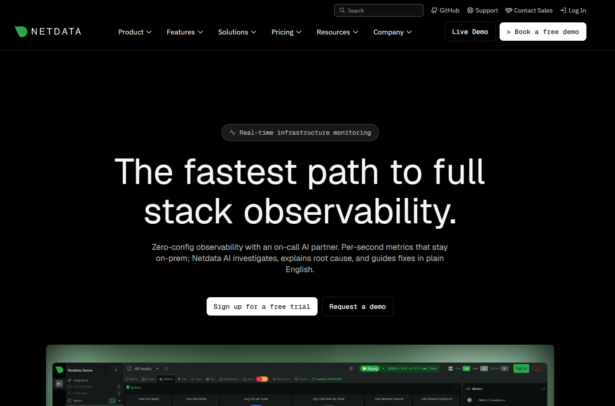The width and height of the screenshot is (615, 406).
Task: Click Connect Nodes in preview sidebar
Action: pyautogui.click(x=80, y=387)
